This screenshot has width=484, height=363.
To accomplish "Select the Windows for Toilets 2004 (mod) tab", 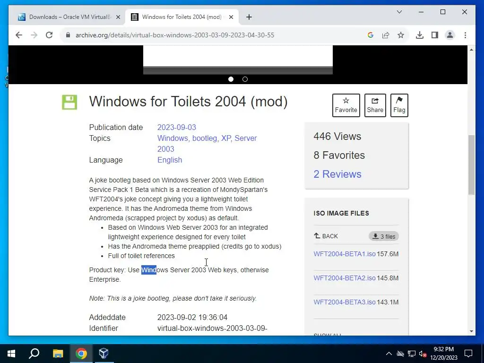I will click(182, 17).
